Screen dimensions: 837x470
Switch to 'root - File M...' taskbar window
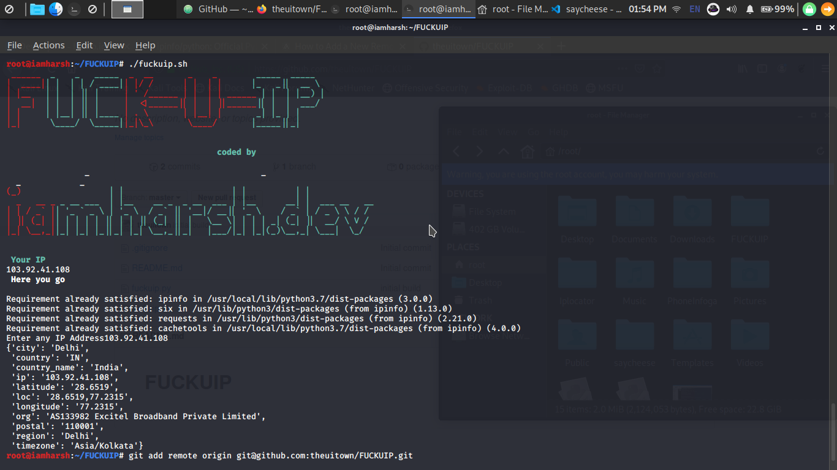[x=512, y=9]
